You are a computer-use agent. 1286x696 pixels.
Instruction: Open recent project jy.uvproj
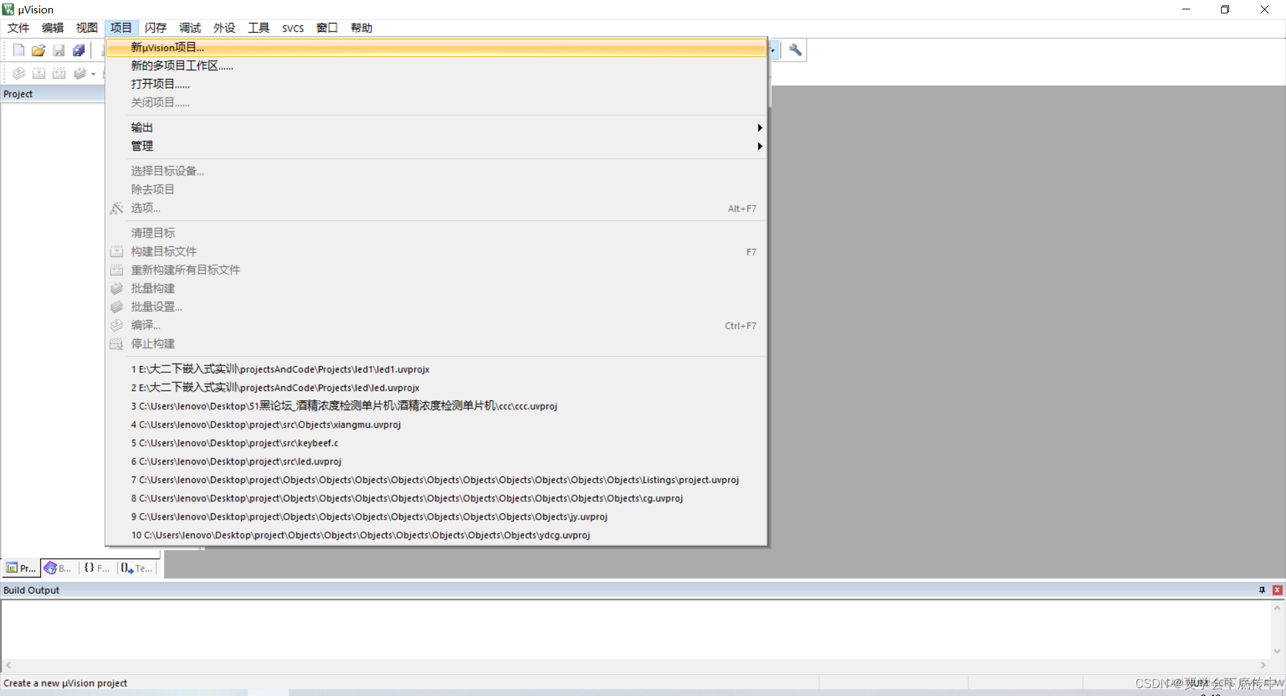coord(436,516)
